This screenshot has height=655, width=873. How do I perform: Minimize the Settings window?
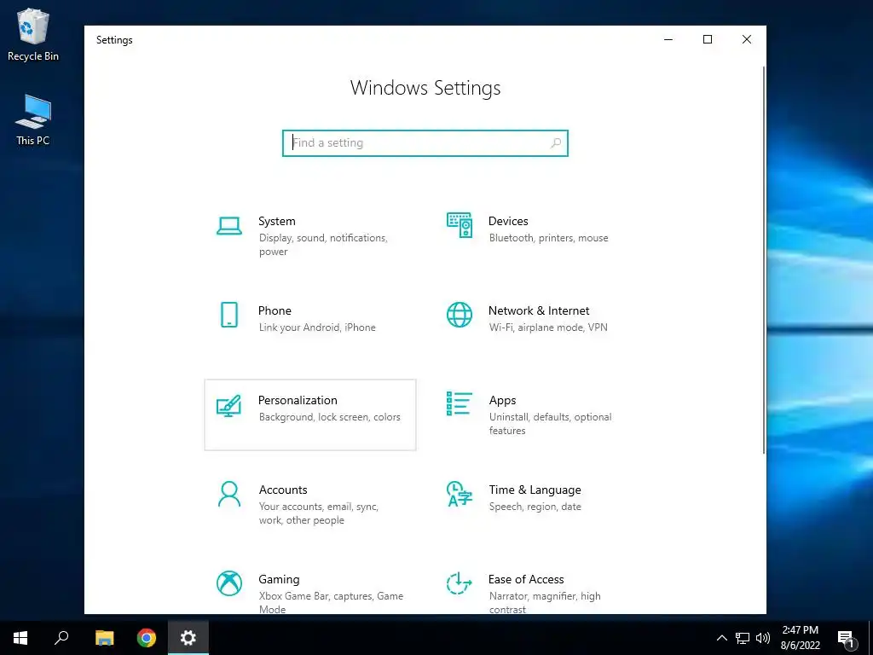click(668, 39)
